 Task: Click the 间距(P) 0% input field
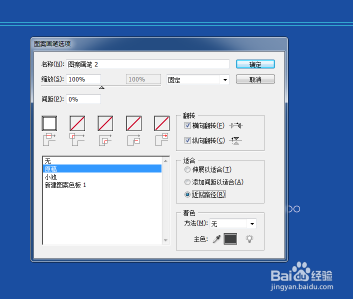pyautogui.click(x=83, y=99)
